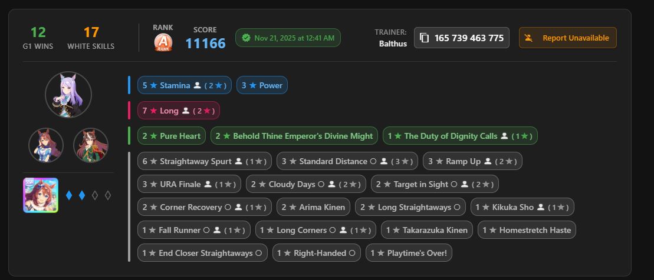The image size is (654, 280).
Task: Click the 2 star Corner Recovery skill
Action: (205, 207)
